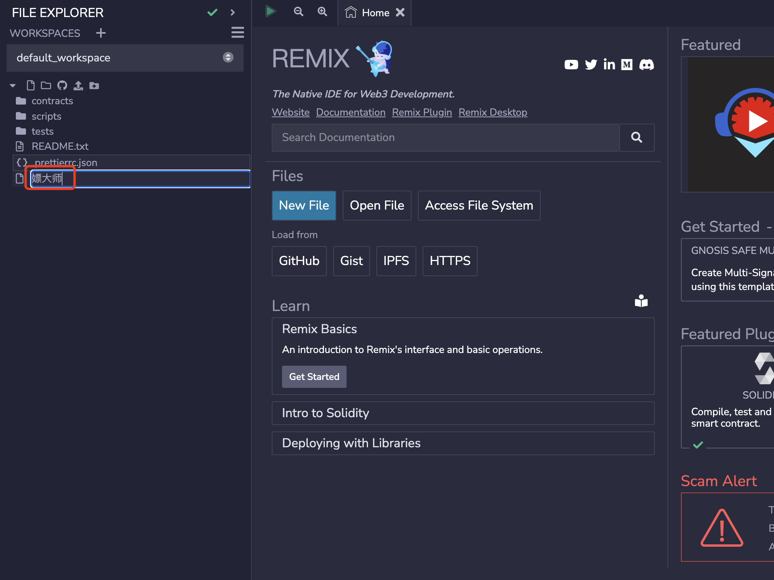Collapse the workspace root tree arrow
This screenshot has width=774, height=580.
[13, 86]
